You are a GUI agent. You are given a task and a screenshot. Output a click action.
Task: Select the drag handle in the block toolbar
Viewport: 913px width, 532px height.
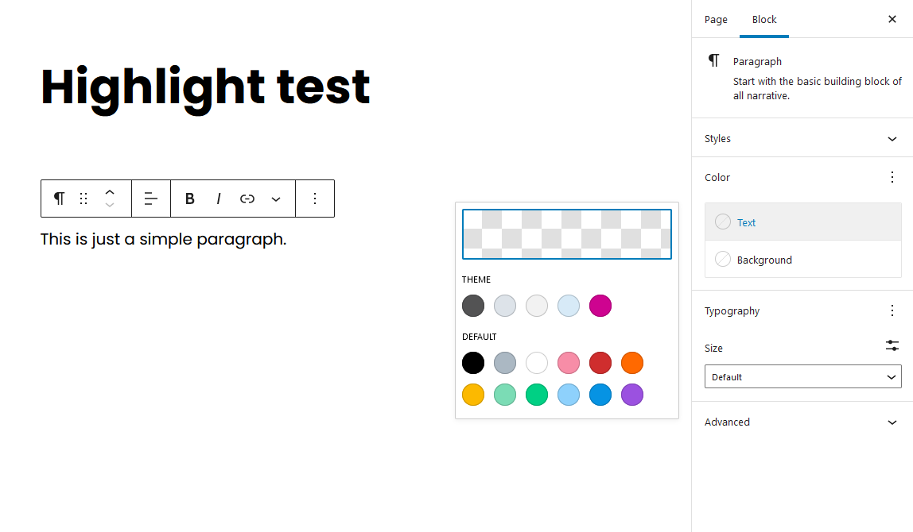(x=84, y=198)
